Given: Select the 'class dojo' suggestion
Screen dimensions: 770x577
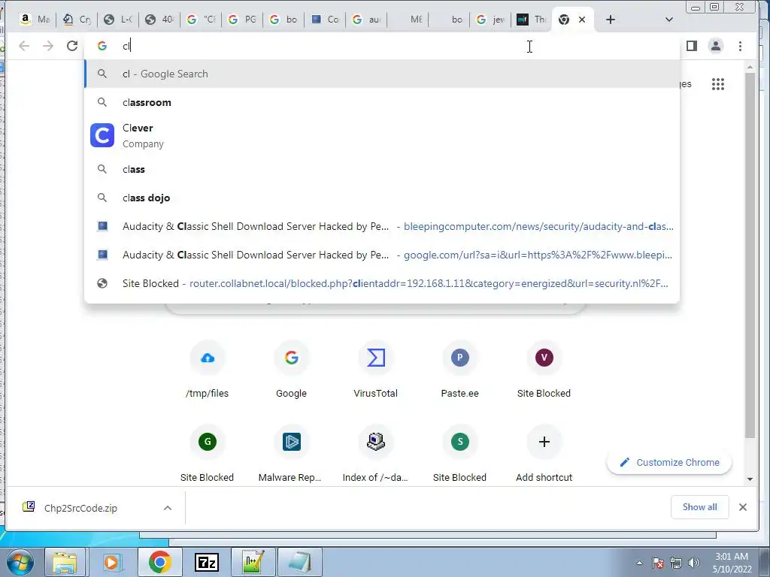Looking at the screenshot, I should [x=382, y=198].
